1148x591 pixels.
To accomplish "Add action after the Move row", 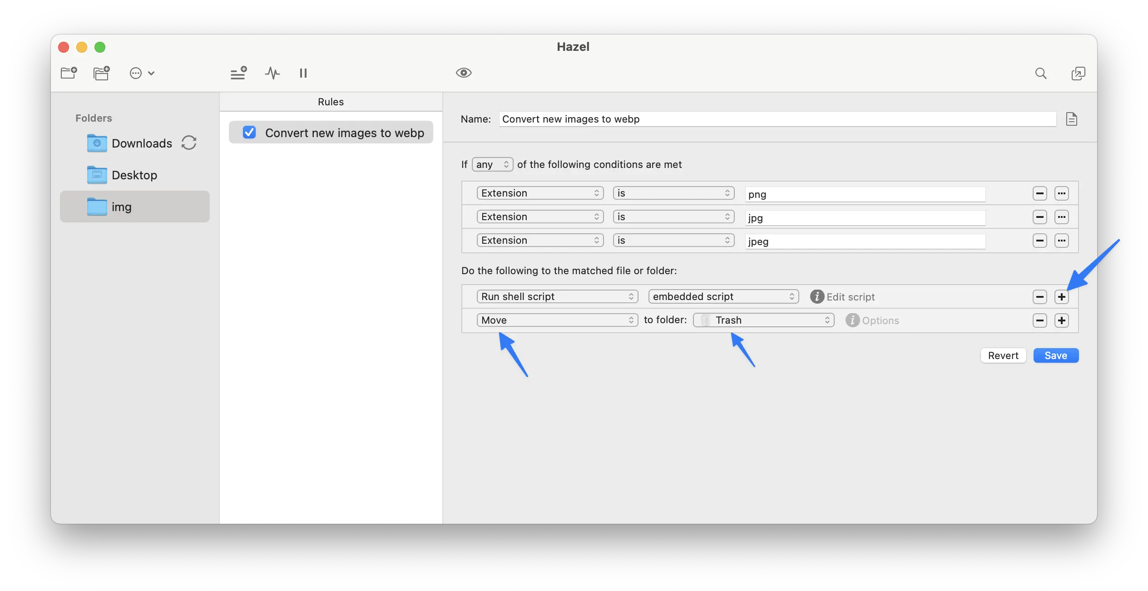I will [x=1062, y=320].
